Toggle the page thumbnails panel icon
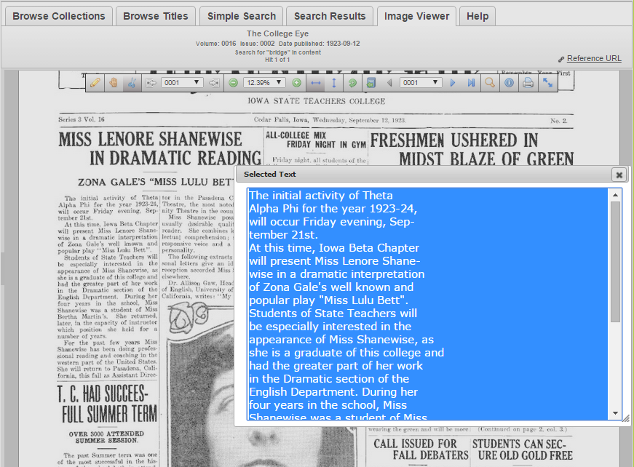This screenshot has height=467, width=634. pos(371,83)
